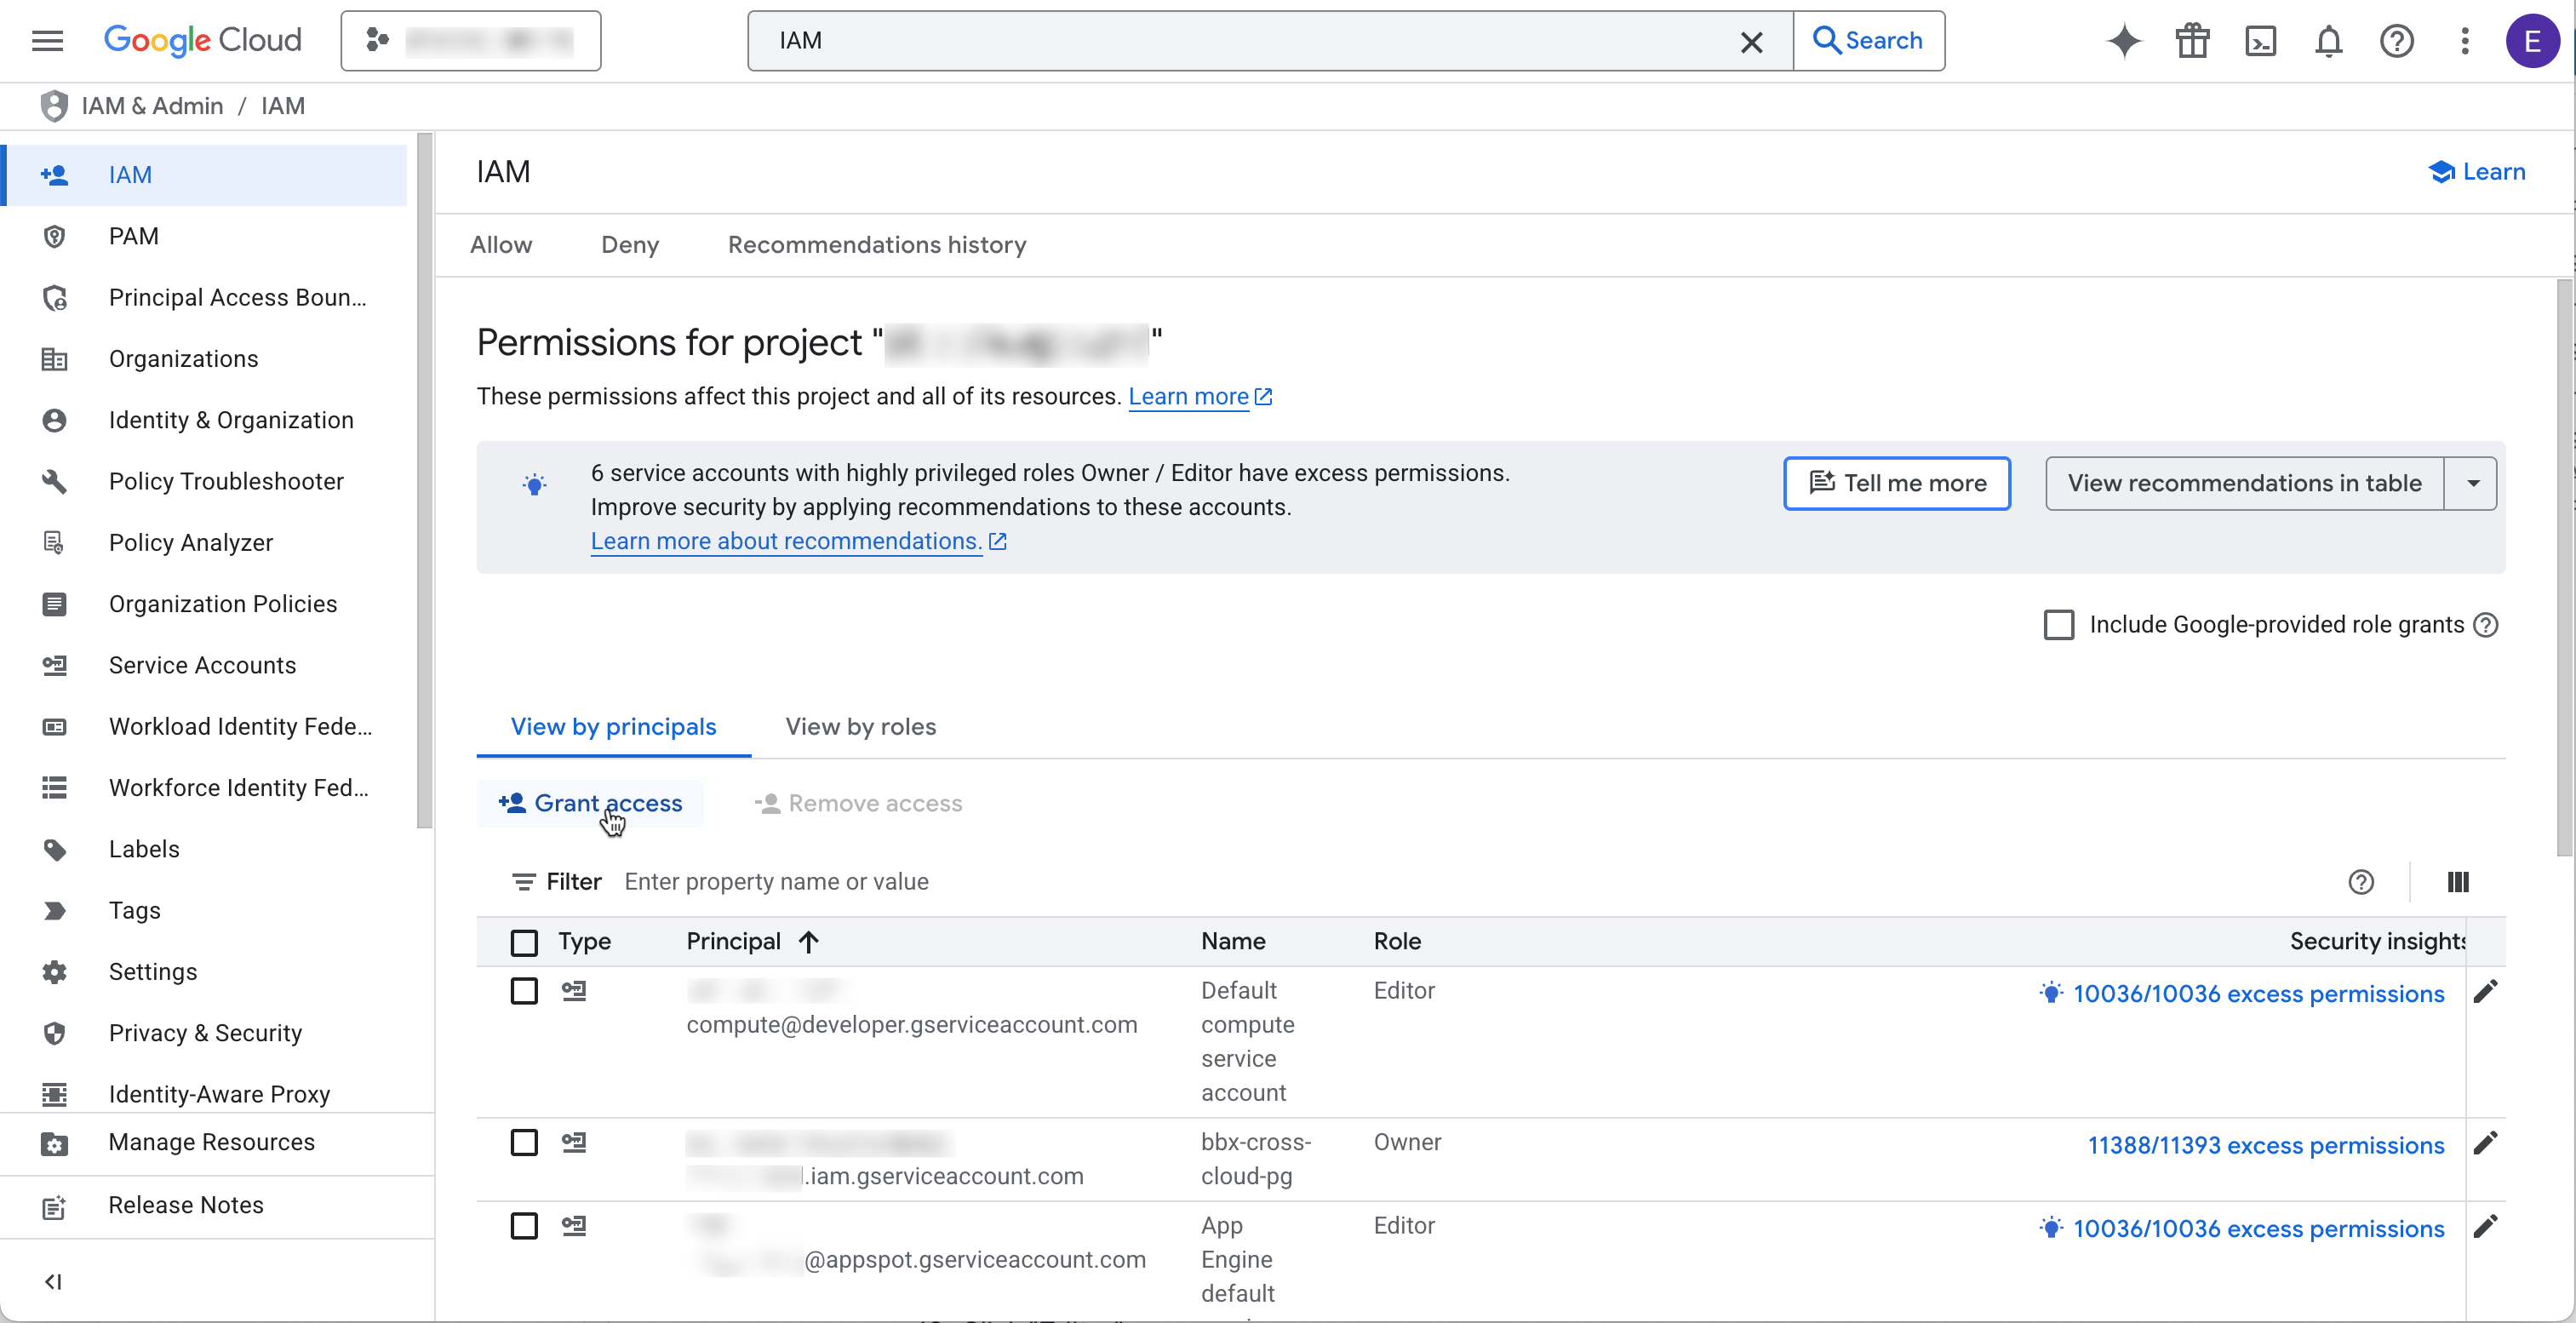Viewport: 2576px width, 1323px height.
Task: Open the Cloud Shell terminal icon
Action: tap(2260, 41)
